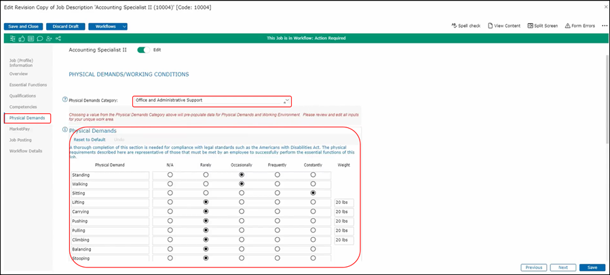Click help icon beside Physical Demands Category
This screenshot has height=275, width=610.
(65, 99)
